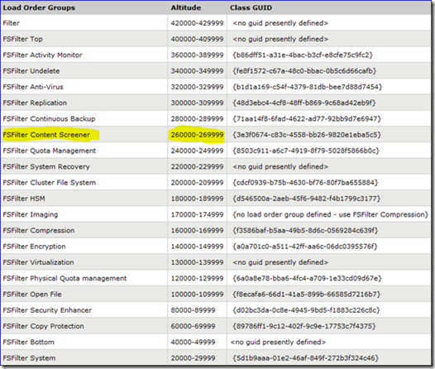The height and width of the screenshot is (369, 435).
Task: Click the Altitude column header
Action: point(186,7)
